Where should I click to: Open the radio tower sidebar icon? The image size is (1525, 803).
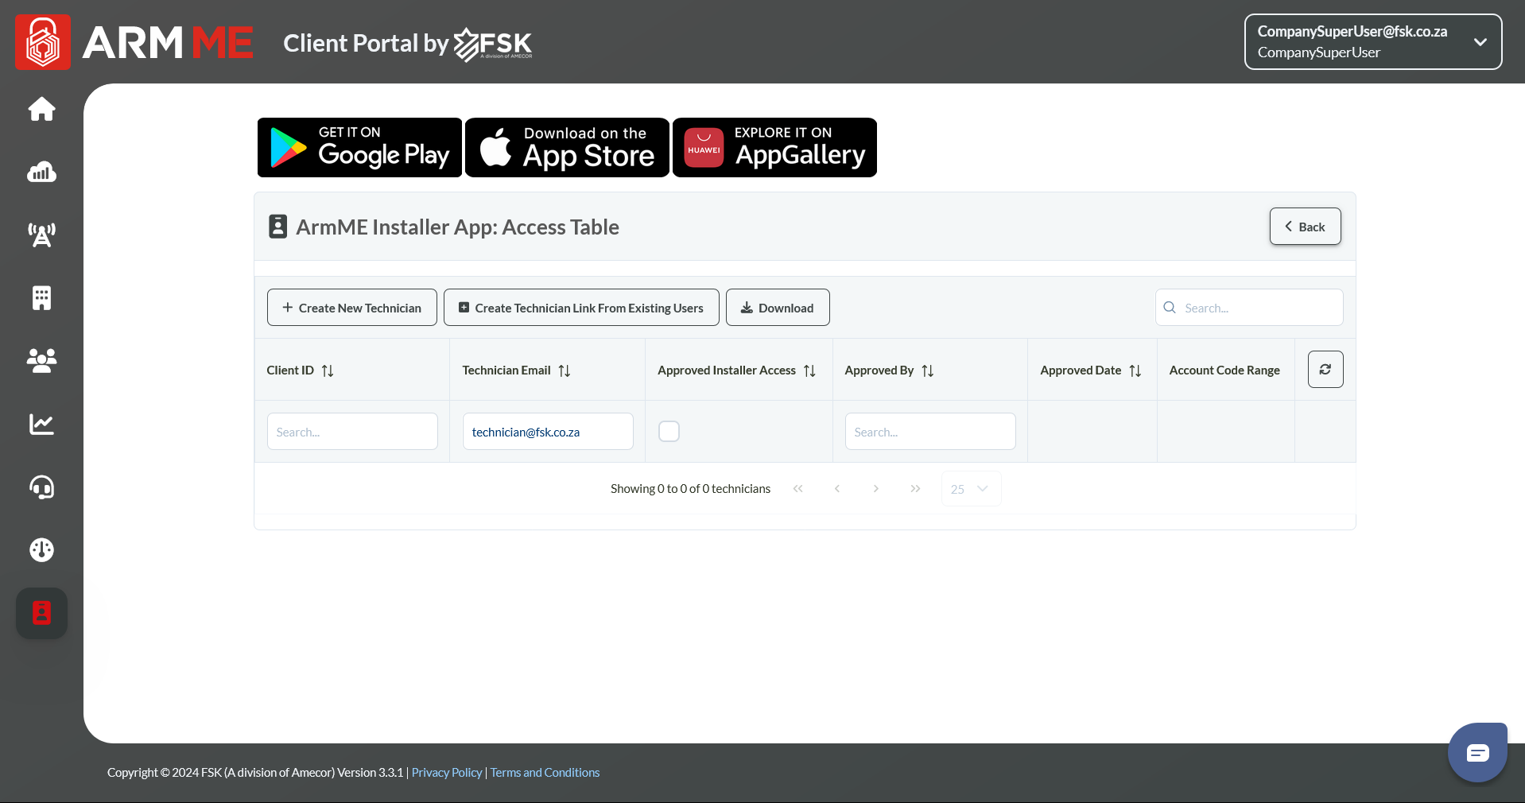click(41, 235)
